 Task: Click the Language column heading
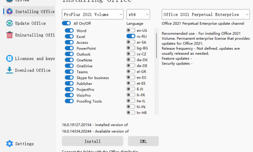point(135,24)
